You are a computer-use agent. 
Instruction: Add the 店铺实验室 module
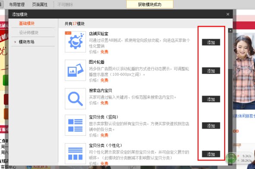click(211, 42)
